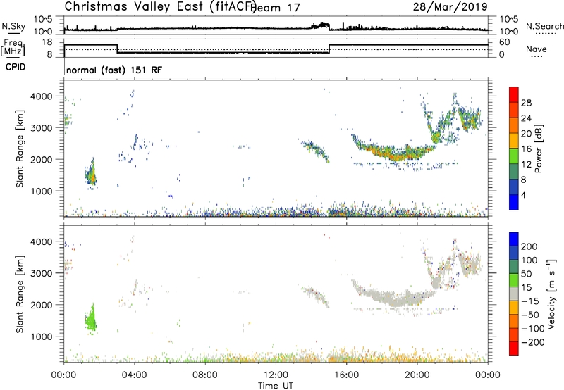The width and height of the screenshot is (564, 390).
Task: Click the '60' tick on Nave axis
Action: 505,42
